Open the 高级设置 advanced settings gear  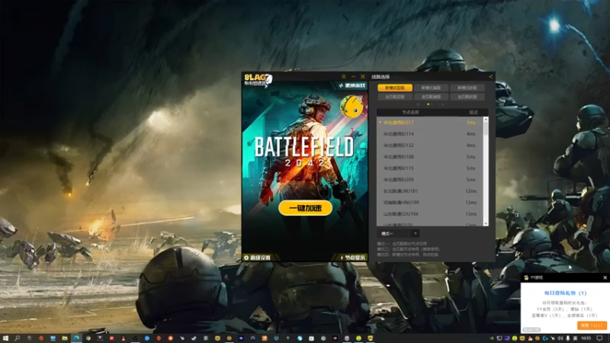pyautogui.click(x=257, y=258)
